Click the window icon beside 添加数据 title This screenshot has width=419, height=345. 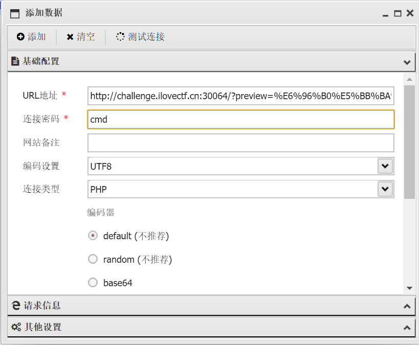click(x=15, y=13)
